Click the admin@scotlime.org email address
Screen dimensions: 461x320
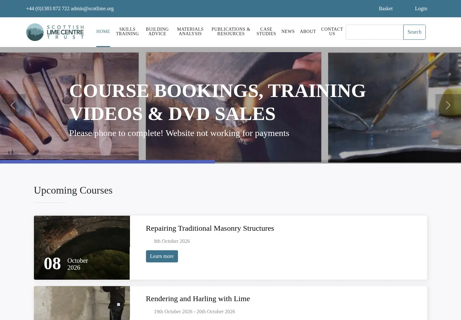92,9
